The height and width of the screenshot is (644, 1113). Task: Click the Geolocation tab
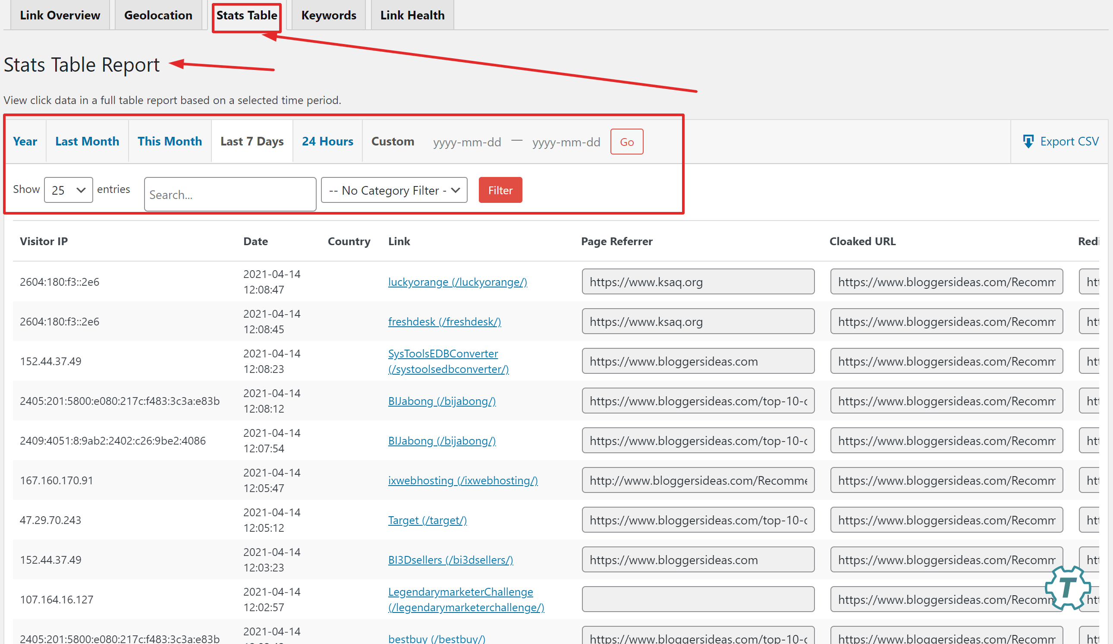coord(157,15)
